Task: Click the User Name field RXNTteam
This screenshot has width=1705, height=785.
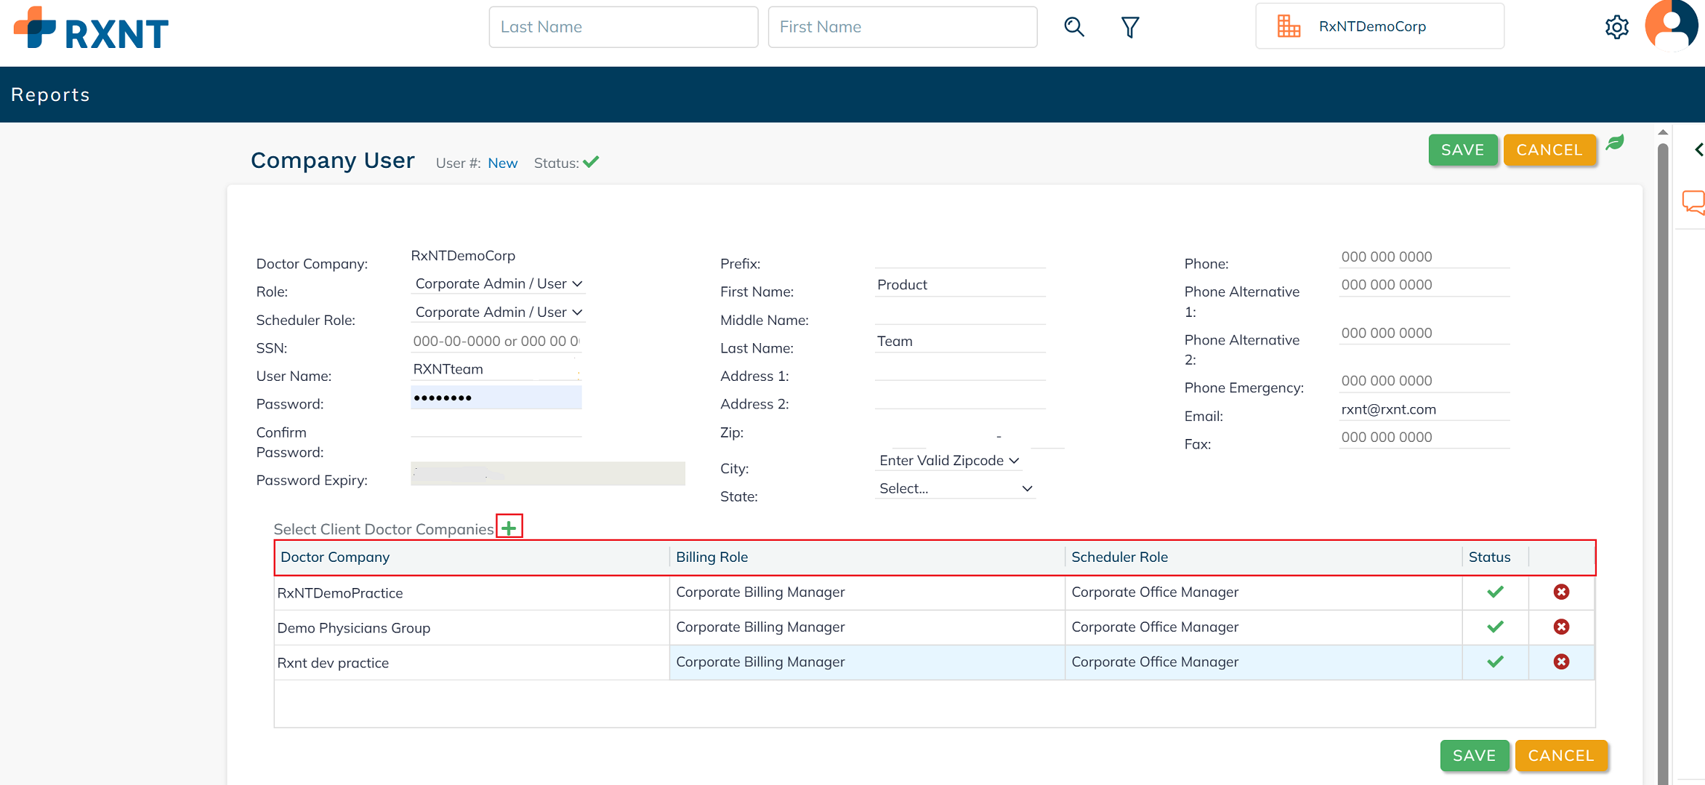Action: [x=496, y=369]
